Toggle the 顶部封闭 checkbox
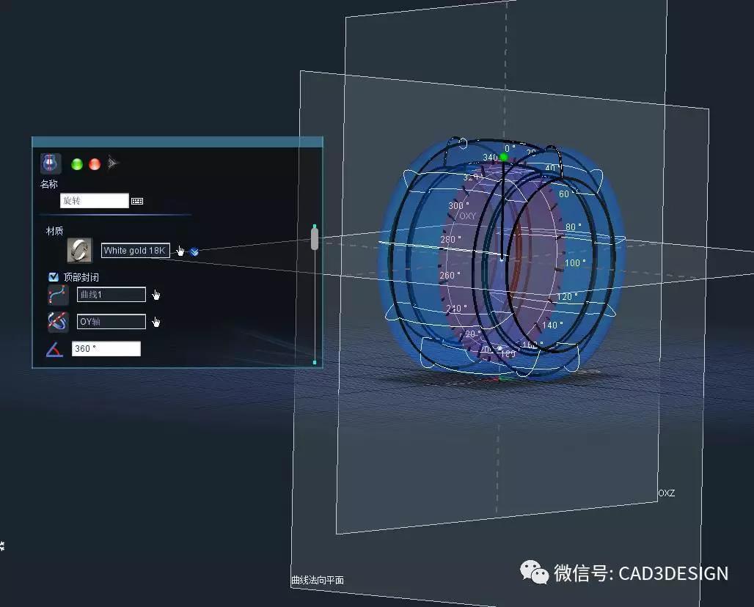754x607 pixels. (x=54, y=277)
